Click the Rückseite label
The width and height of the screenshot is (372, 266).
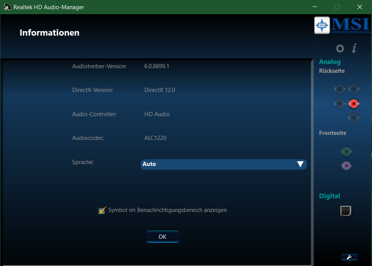pos(332,71)
